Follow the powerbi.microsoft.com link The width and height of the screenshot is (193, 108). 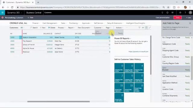[x=138, y=52]
